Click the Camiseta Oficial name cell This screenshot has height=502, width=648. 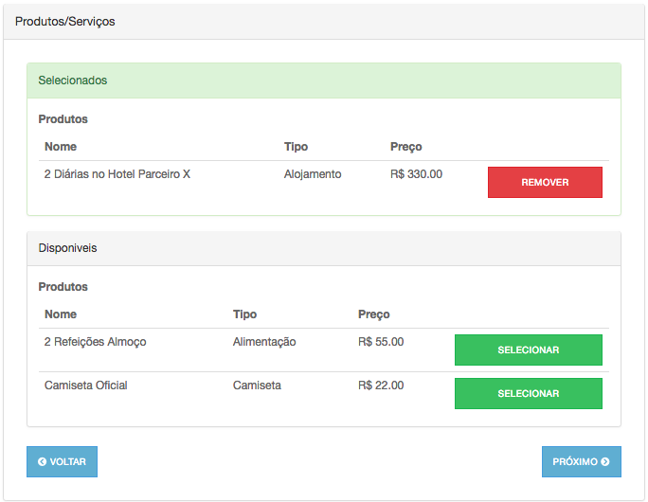click(85, 385)
